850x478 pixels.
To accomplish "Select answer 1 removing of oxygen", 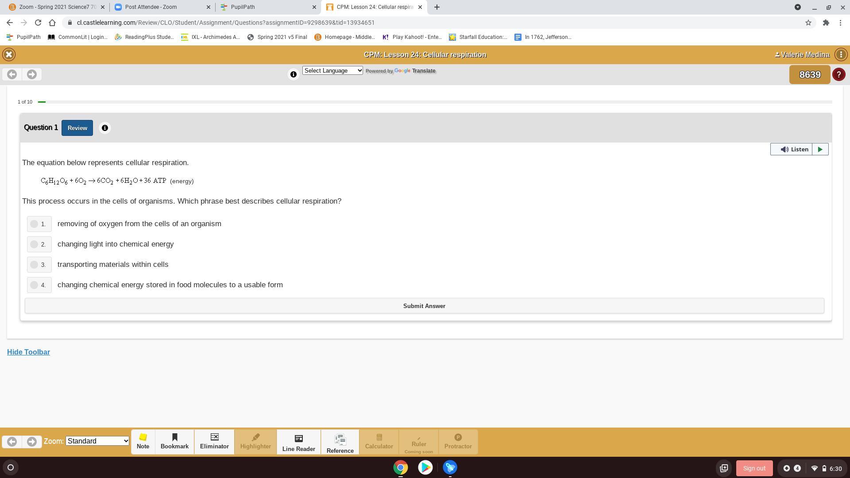I will tap(35, 224).
